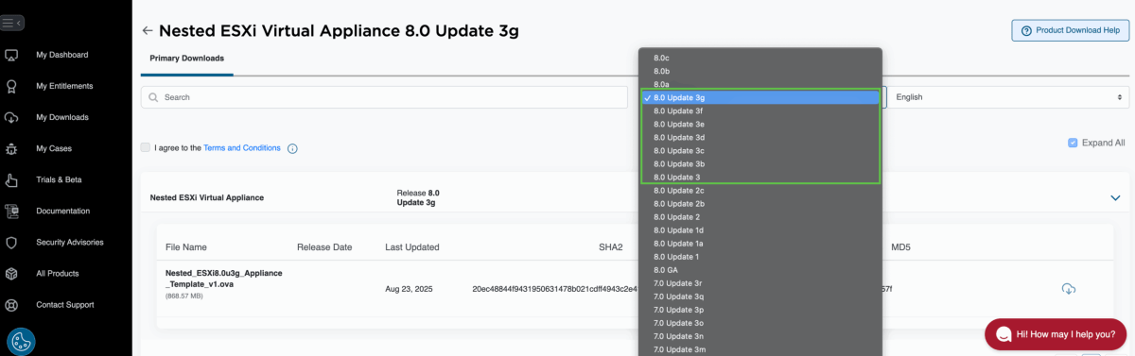Click the Search input field
1135x356 pixels.
[x=384, y=97]
